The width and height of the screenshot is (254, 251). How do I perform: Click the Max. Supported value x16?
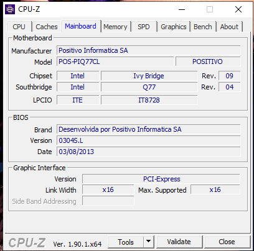[x=215, y=189]
